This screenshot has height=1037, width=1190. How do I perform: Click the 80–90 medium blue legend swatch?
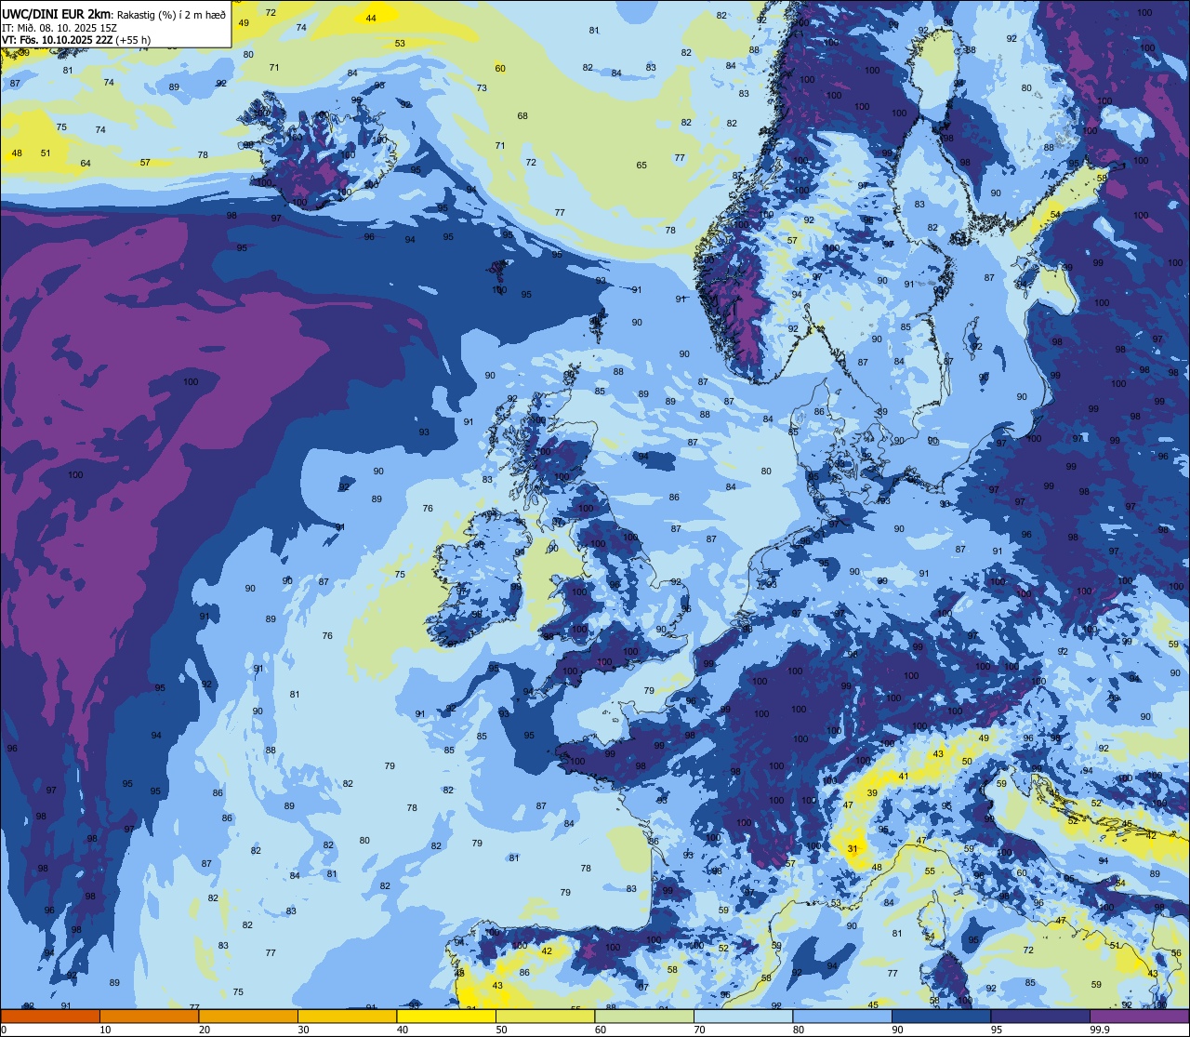(x=842, y=1016)
